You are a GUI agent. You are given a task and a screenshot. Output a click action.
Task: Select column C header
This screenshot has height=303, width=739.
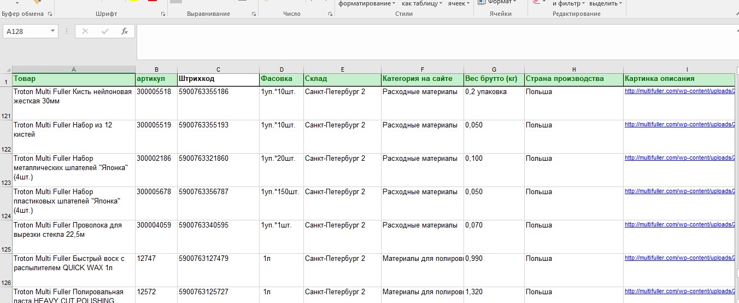(218, 69)
